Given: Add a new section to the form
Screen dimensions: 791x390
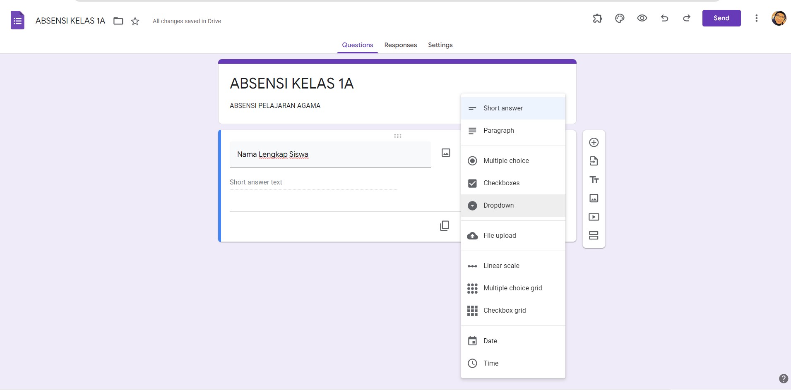Looking at the screenshot, I should pyautogui.click(x=594, y=235).
